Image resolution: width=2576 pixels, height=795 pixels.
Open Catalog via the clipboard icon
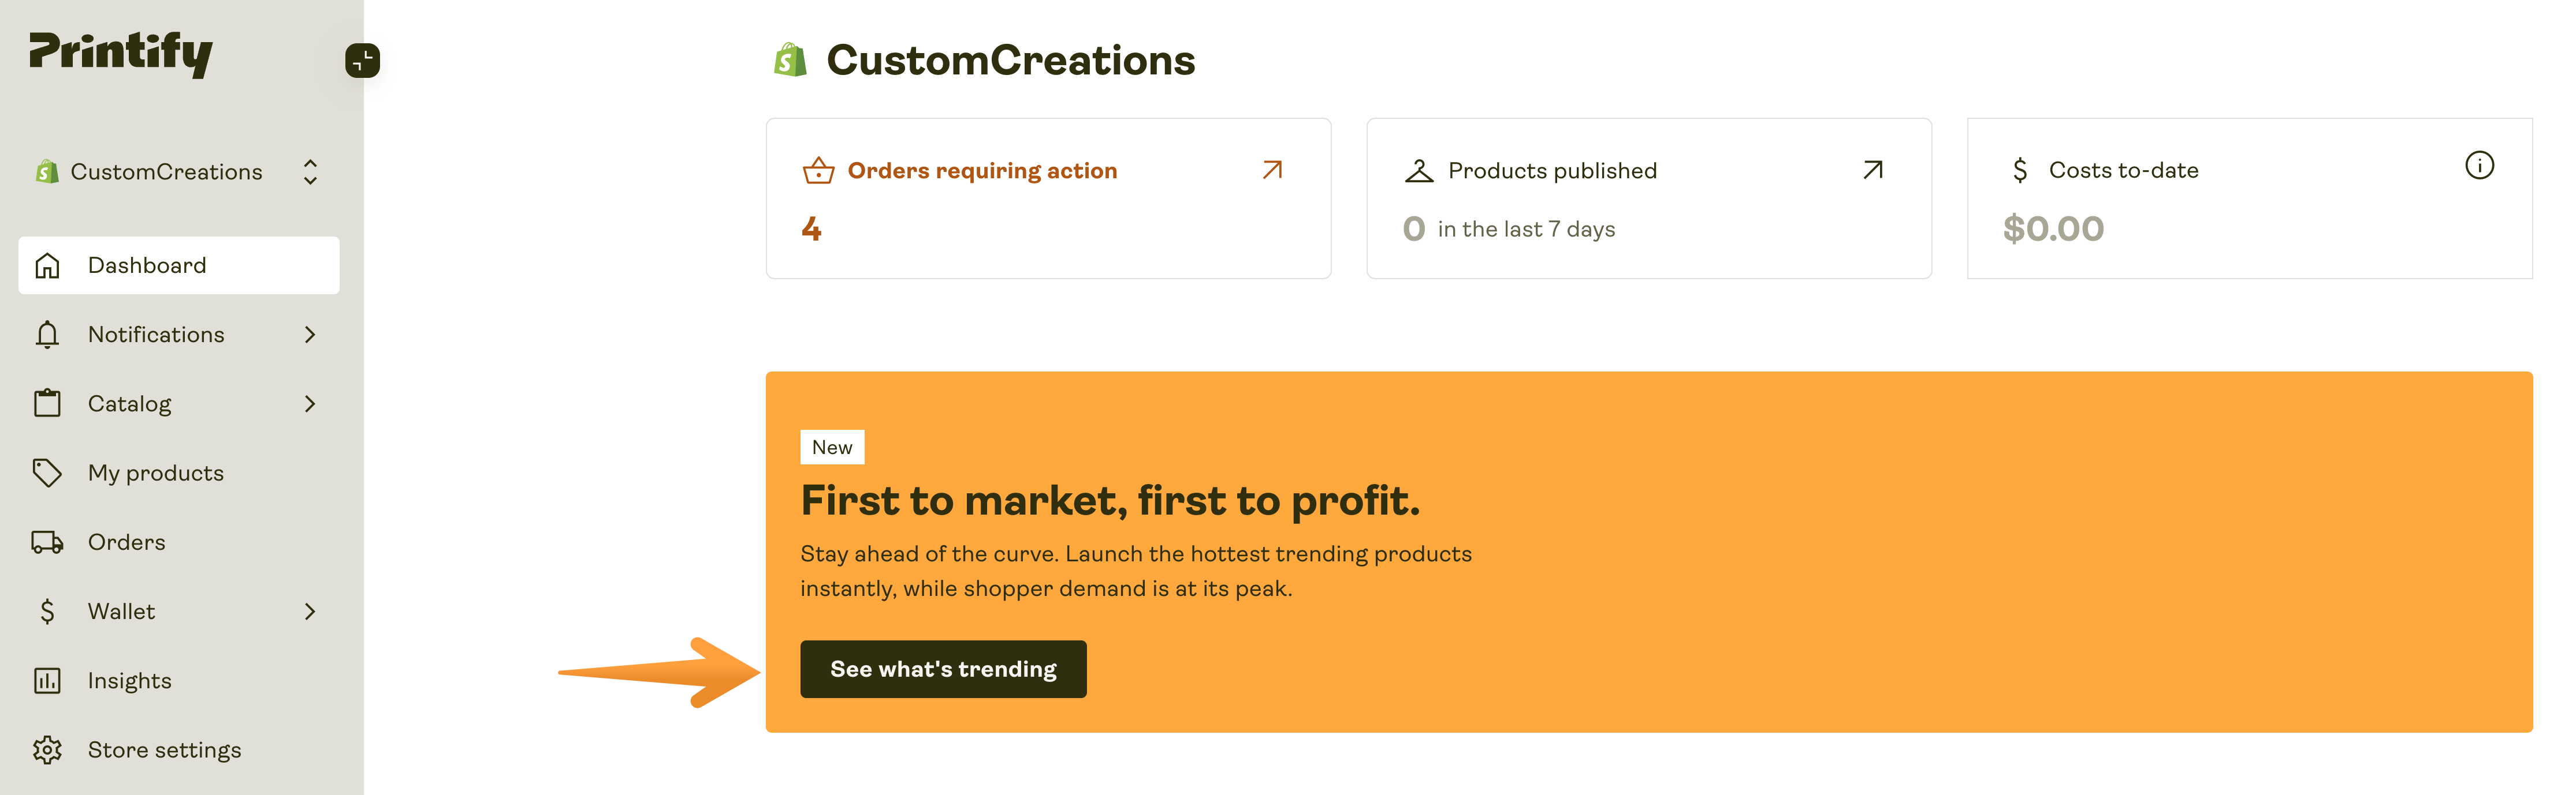tap(47, 403)
